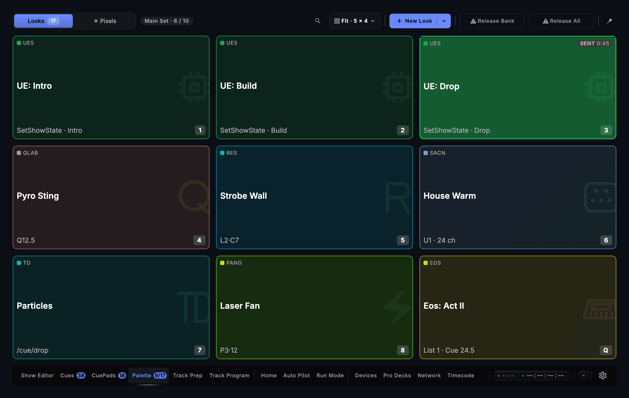
Task: Click the Q icon on Pyro Sting
Action: [194, 197]
